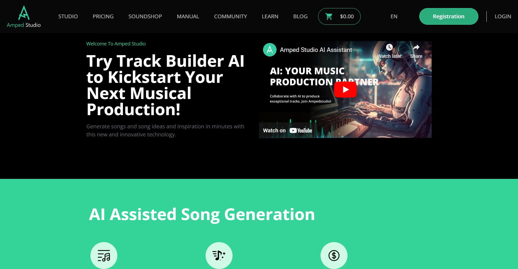The height and width of the screenshot is (269, 518).
Task: Open the EN language selector
Action: pyautogui.click(x=394, y=16)
